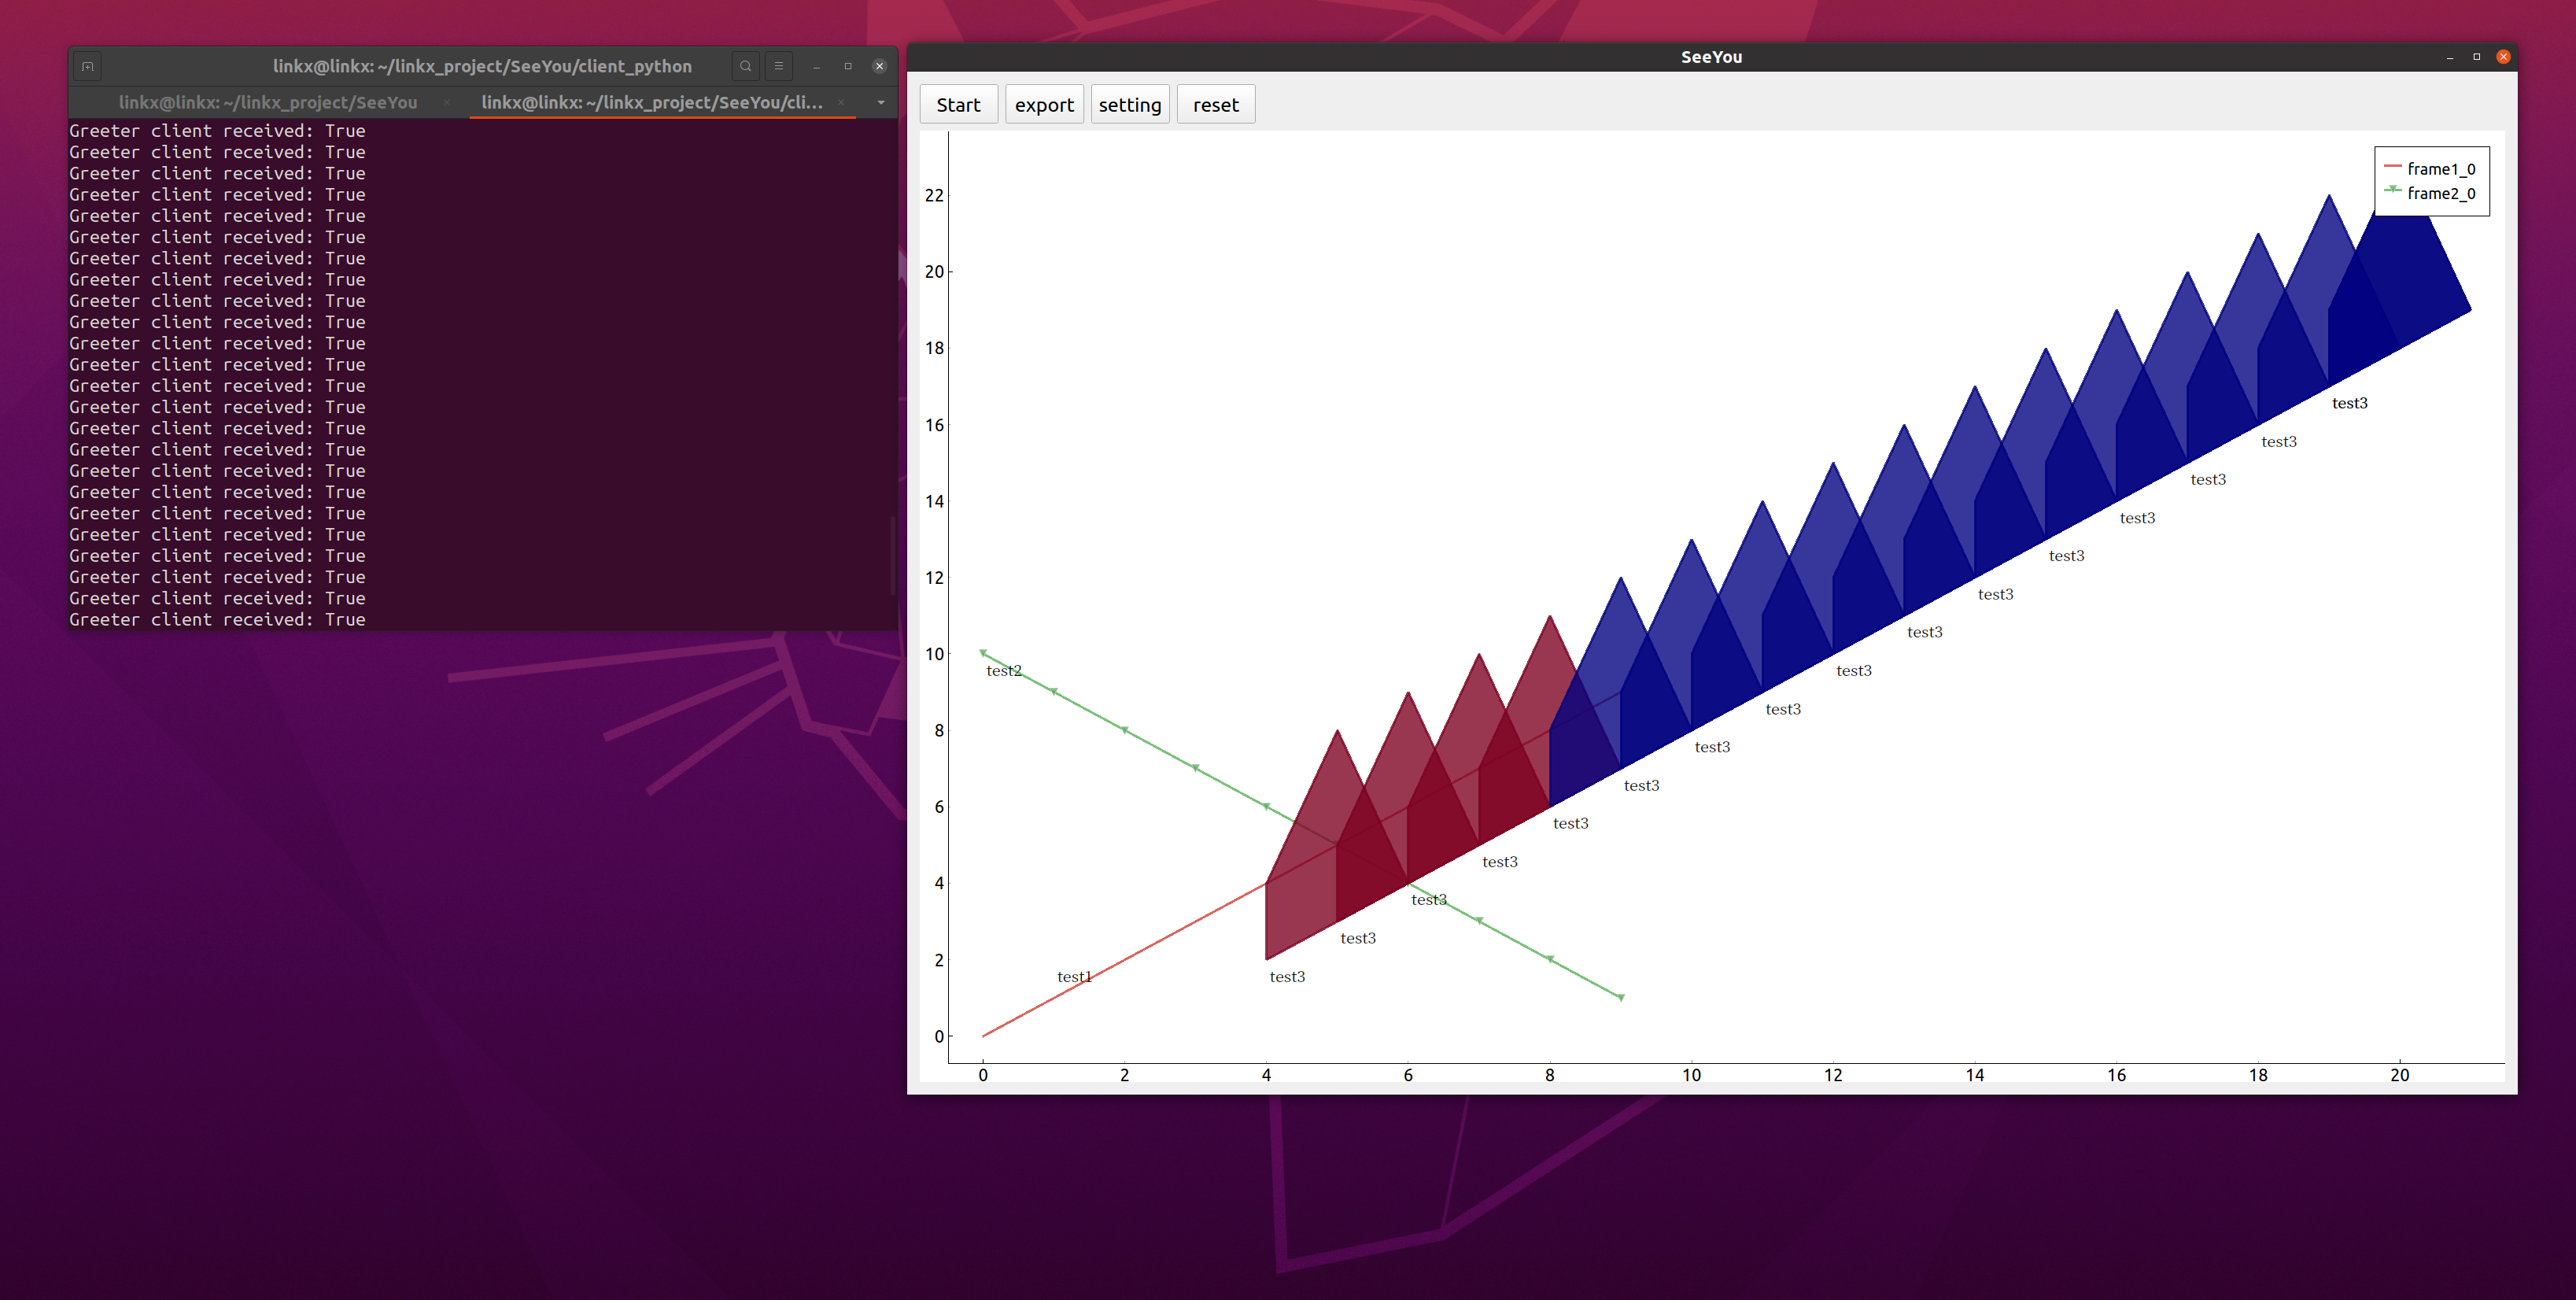Screen dimensions: 2576x1300
Task: Maximize the SeeYou window
Action: coord(2477,57)
